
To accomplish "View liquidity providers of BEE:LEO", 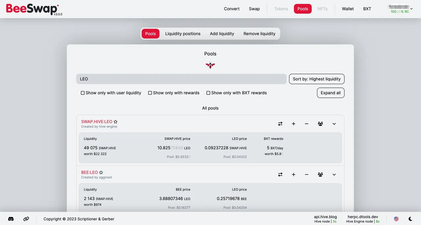I will click(320, 174).
